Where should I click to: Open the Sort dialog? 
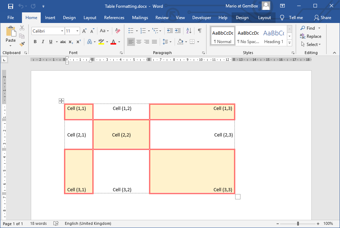(x=188, y=31)
